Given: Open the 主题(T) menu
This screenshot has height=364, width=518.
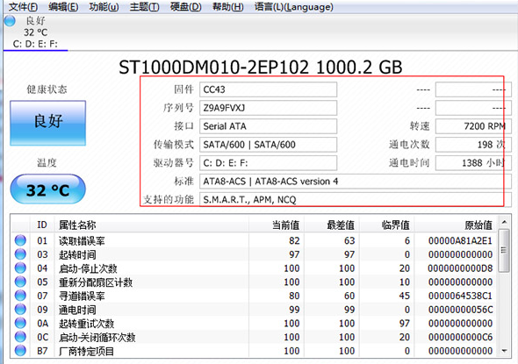Looking at the screenshot, I should (x=144, y=7).
